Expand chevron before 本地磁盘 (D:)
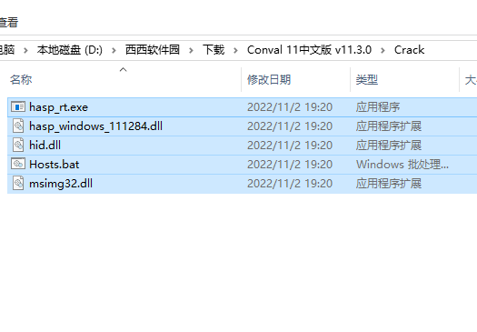 tap(25, 50)
